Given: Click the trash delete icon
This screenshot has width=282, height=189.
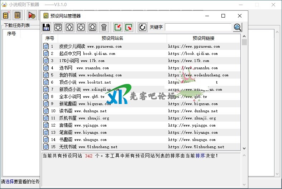Looking at the screenshot, I should pos(104,27).
